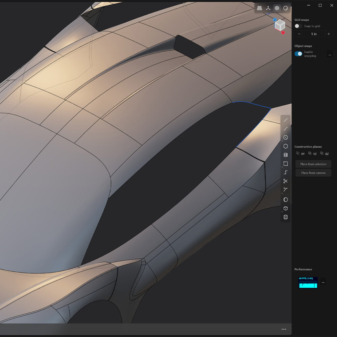Choose the Box solid tool
The width and height of the screenshot is (337, 337).
coord(285,208)
